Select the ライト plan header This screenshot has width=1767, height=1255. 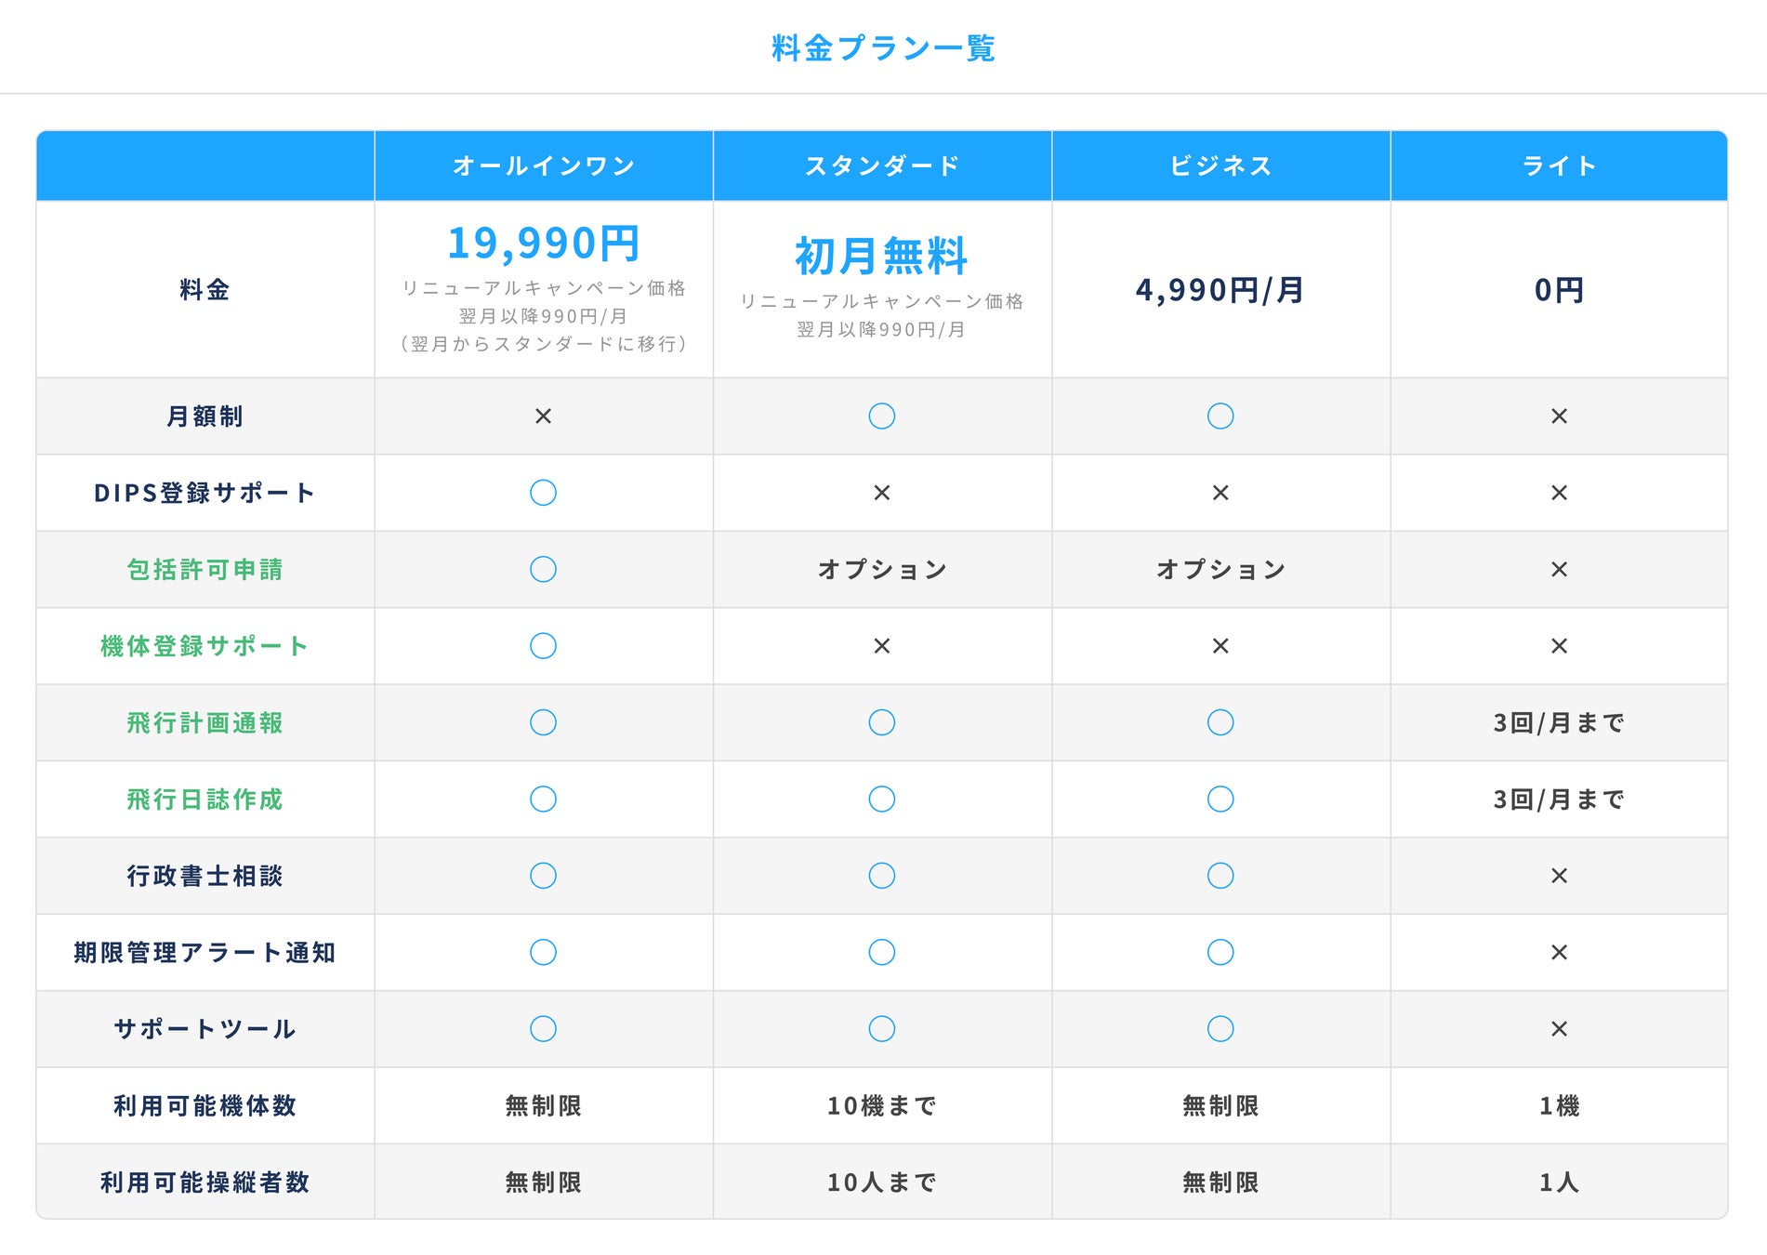[1559, 166]
